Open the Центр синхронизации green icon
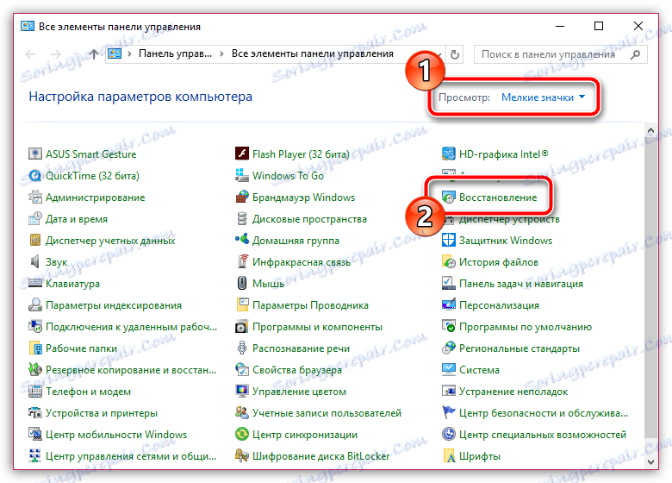 pyautogui.click(x=242, y=435)
